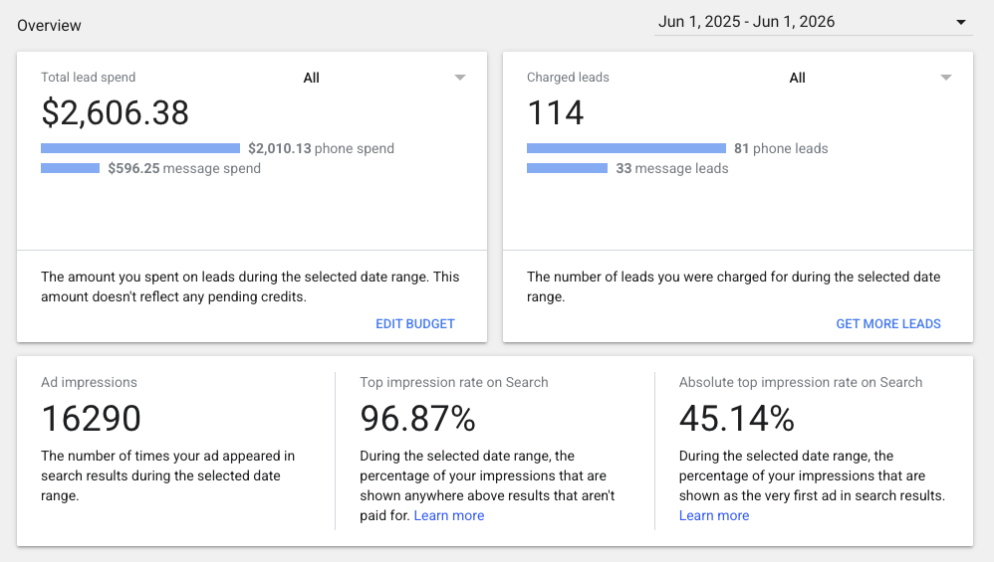Click the 81 phone leads label

tap(781, 148)
